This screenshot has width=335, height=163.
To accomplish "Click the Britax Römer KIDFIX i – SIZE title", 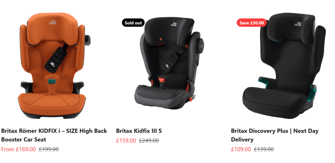I will [54, 135].
